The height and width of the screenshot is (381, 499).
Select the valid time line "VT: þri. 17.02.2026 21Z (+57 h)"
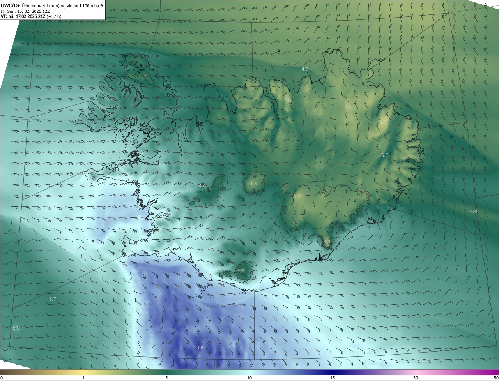click(x=31, y=16)
